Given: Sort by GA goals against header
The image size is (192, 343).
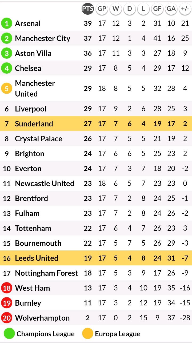Looking at the screenshot, I should tap(171, 9).
